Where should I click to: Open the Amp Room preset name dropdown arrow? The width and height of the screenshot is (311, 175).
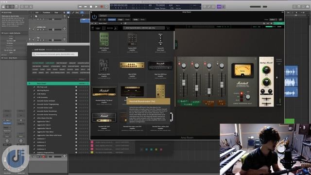[x=121, y=23]
